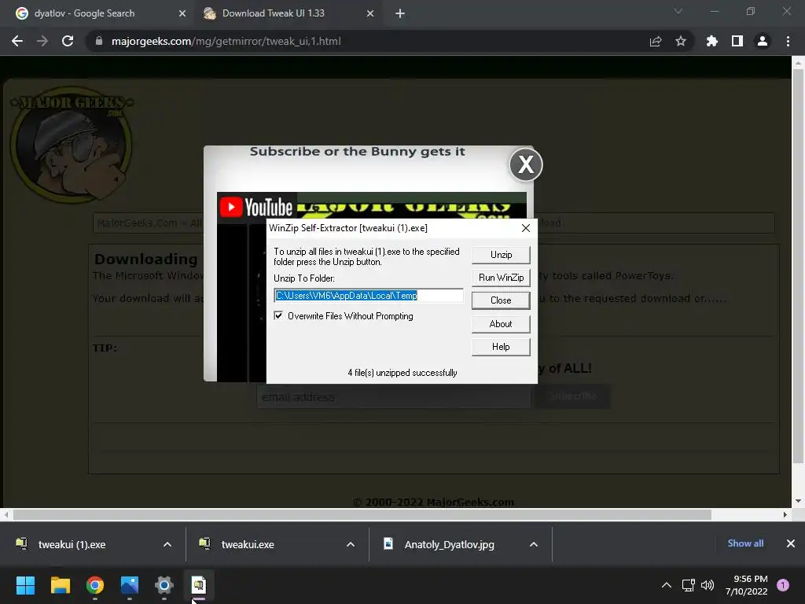Open Chrome three-dot menu
805x604 pixels.
[x=788, y=41]
